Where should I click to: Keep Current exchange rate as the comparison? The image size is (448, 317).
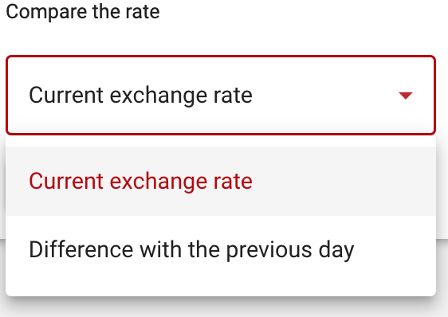[x=221, y=181]
